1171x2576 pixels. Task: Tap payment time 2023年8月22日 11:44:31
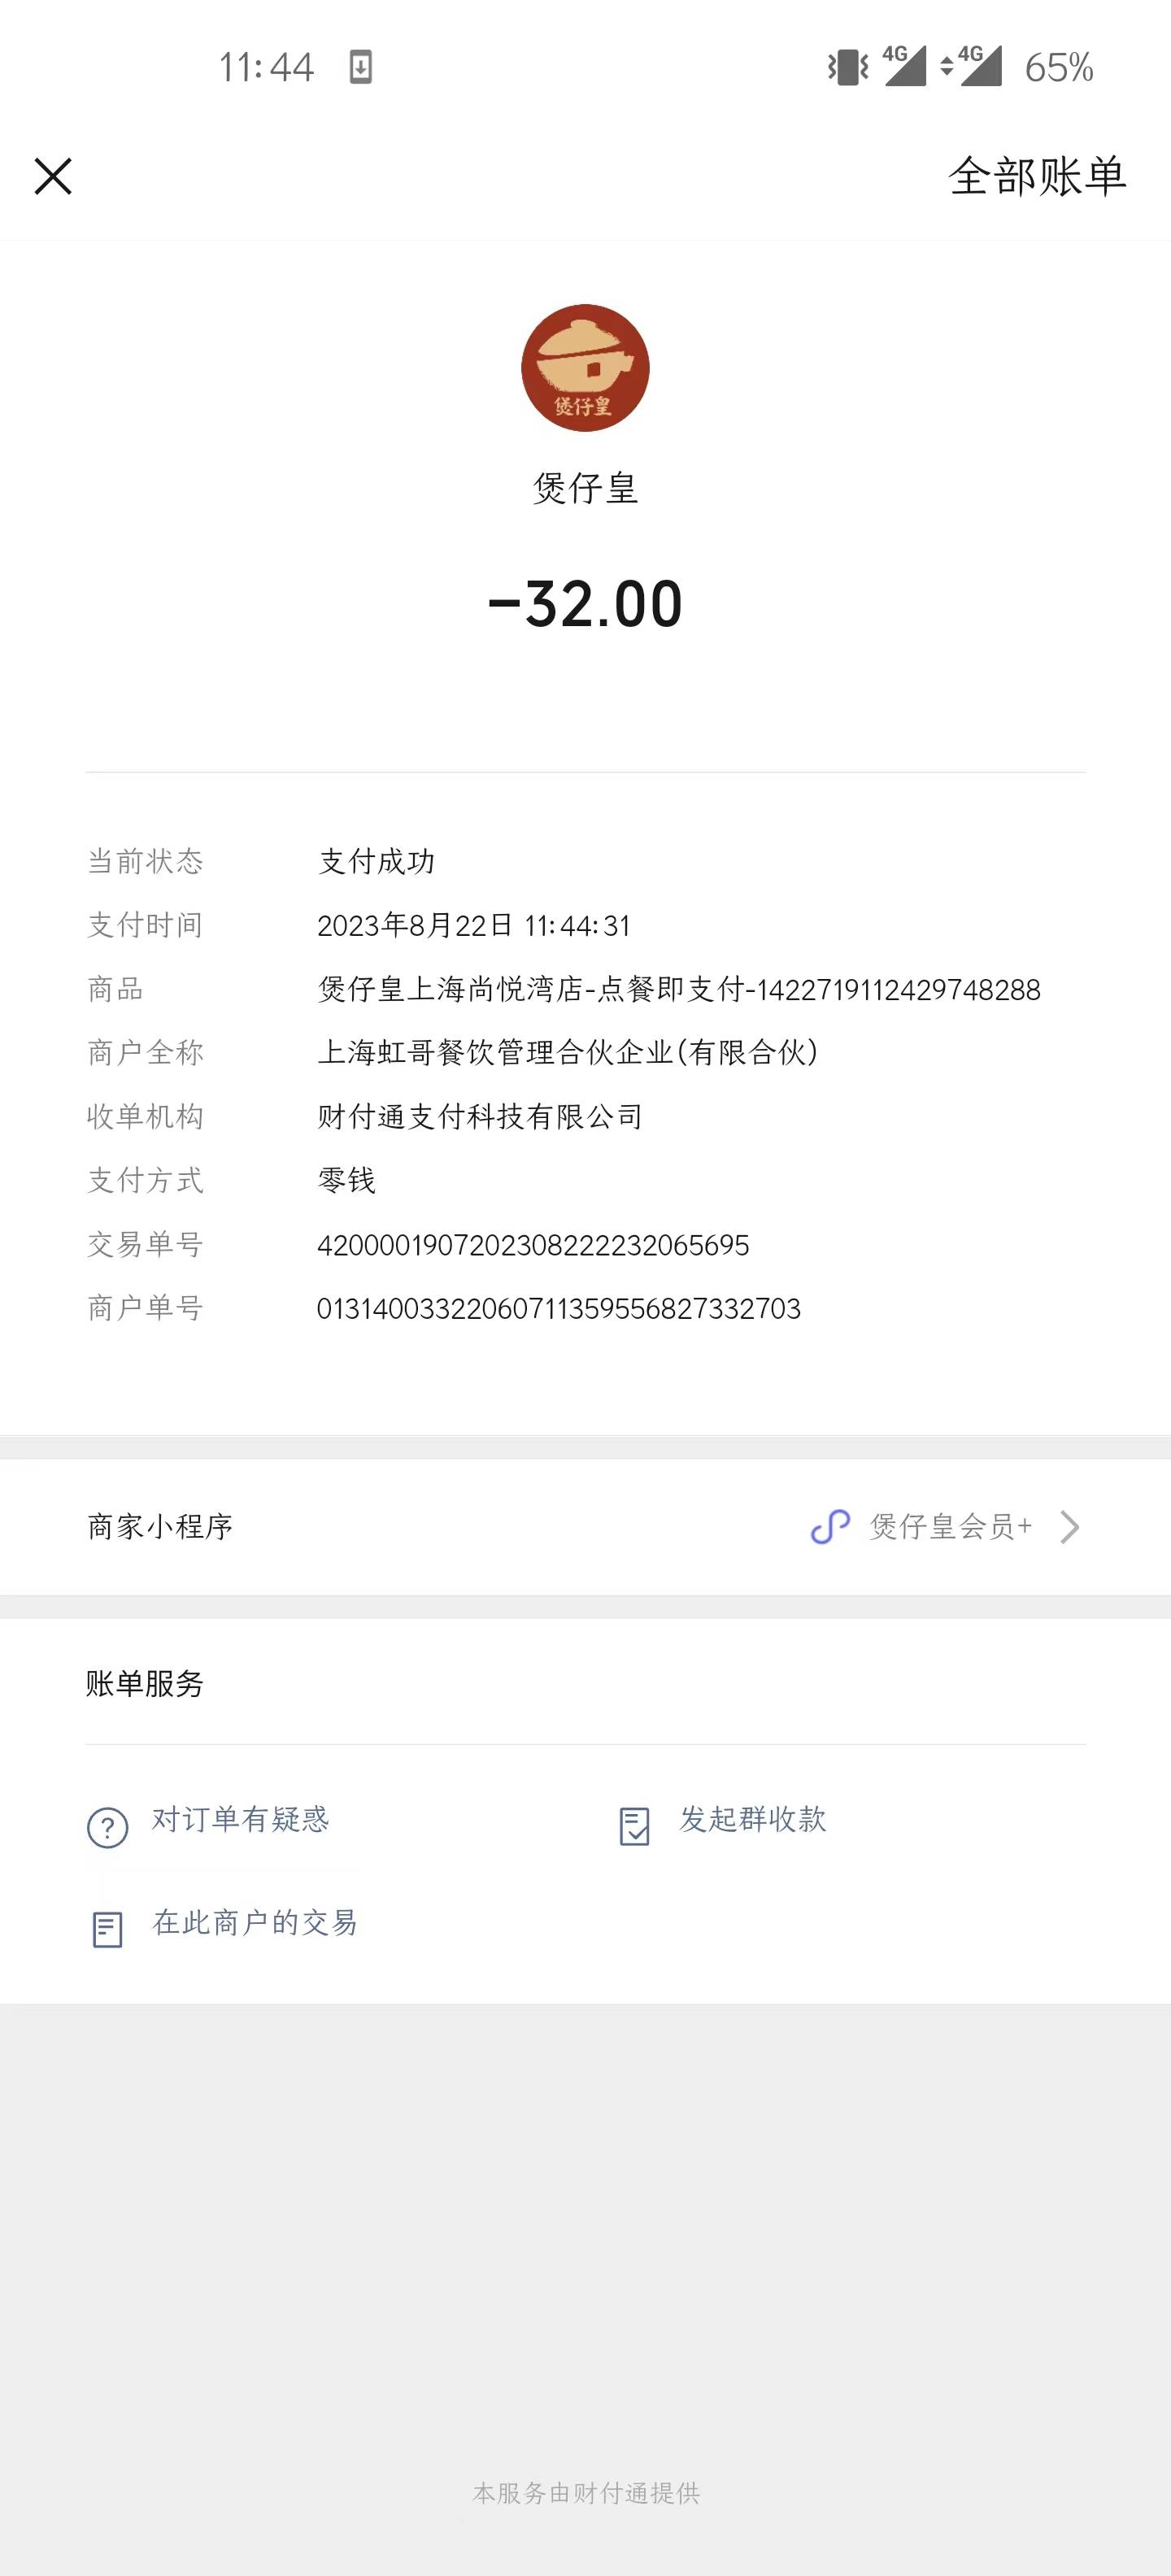coord(474,925)
